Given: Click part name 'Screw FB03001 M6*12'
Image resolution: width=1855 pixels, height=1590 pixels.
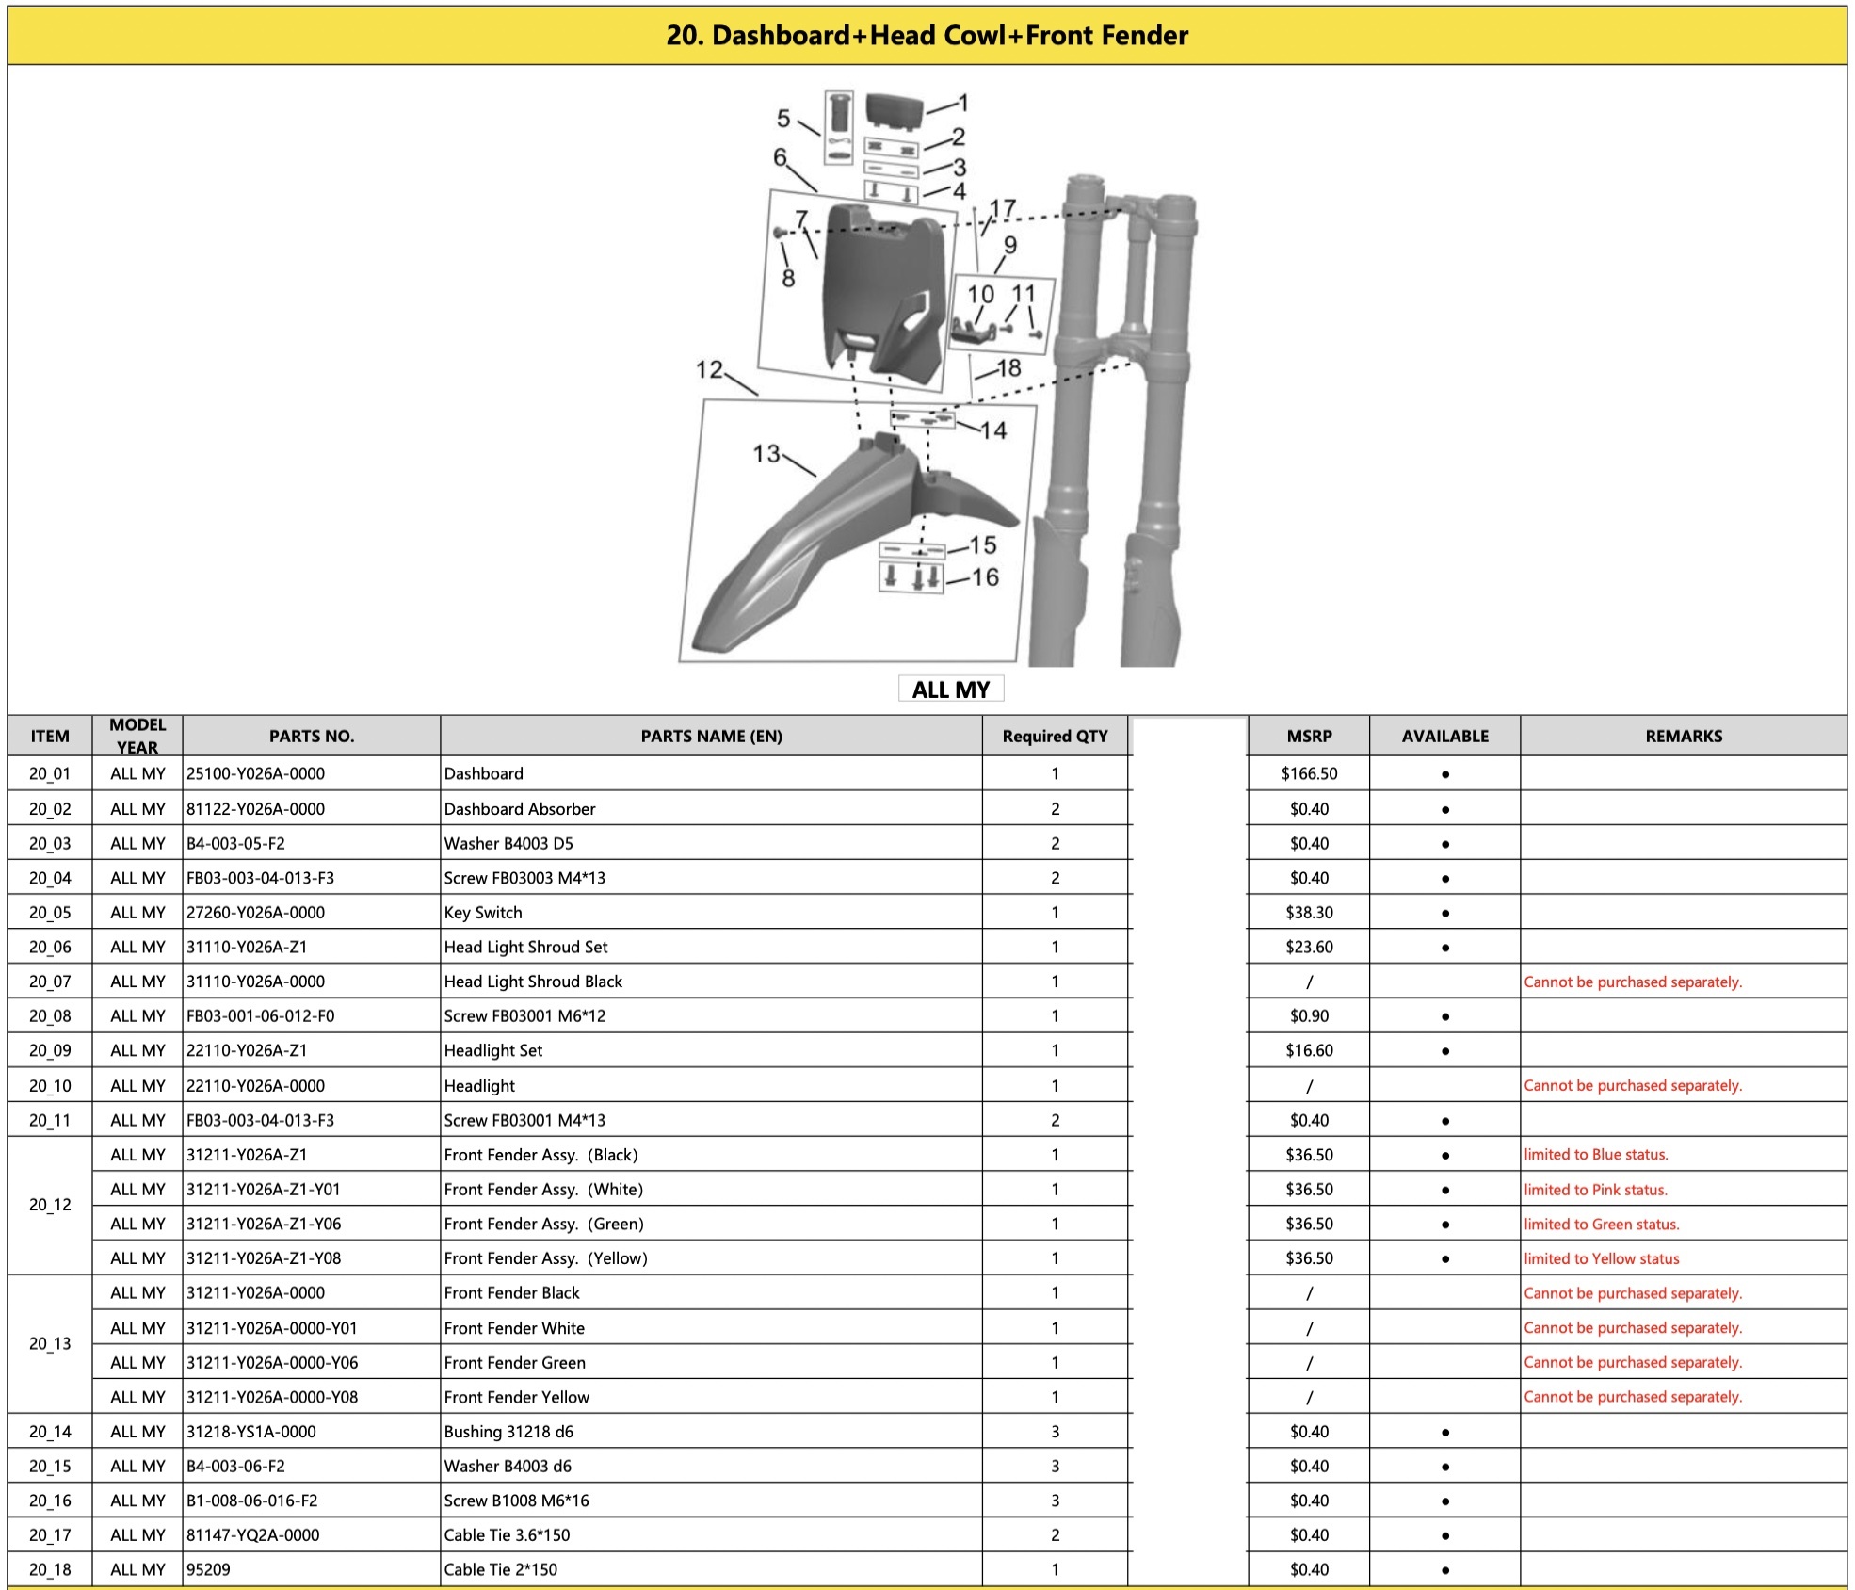Looking at the screenshot, I should (x=524, y=1015).
